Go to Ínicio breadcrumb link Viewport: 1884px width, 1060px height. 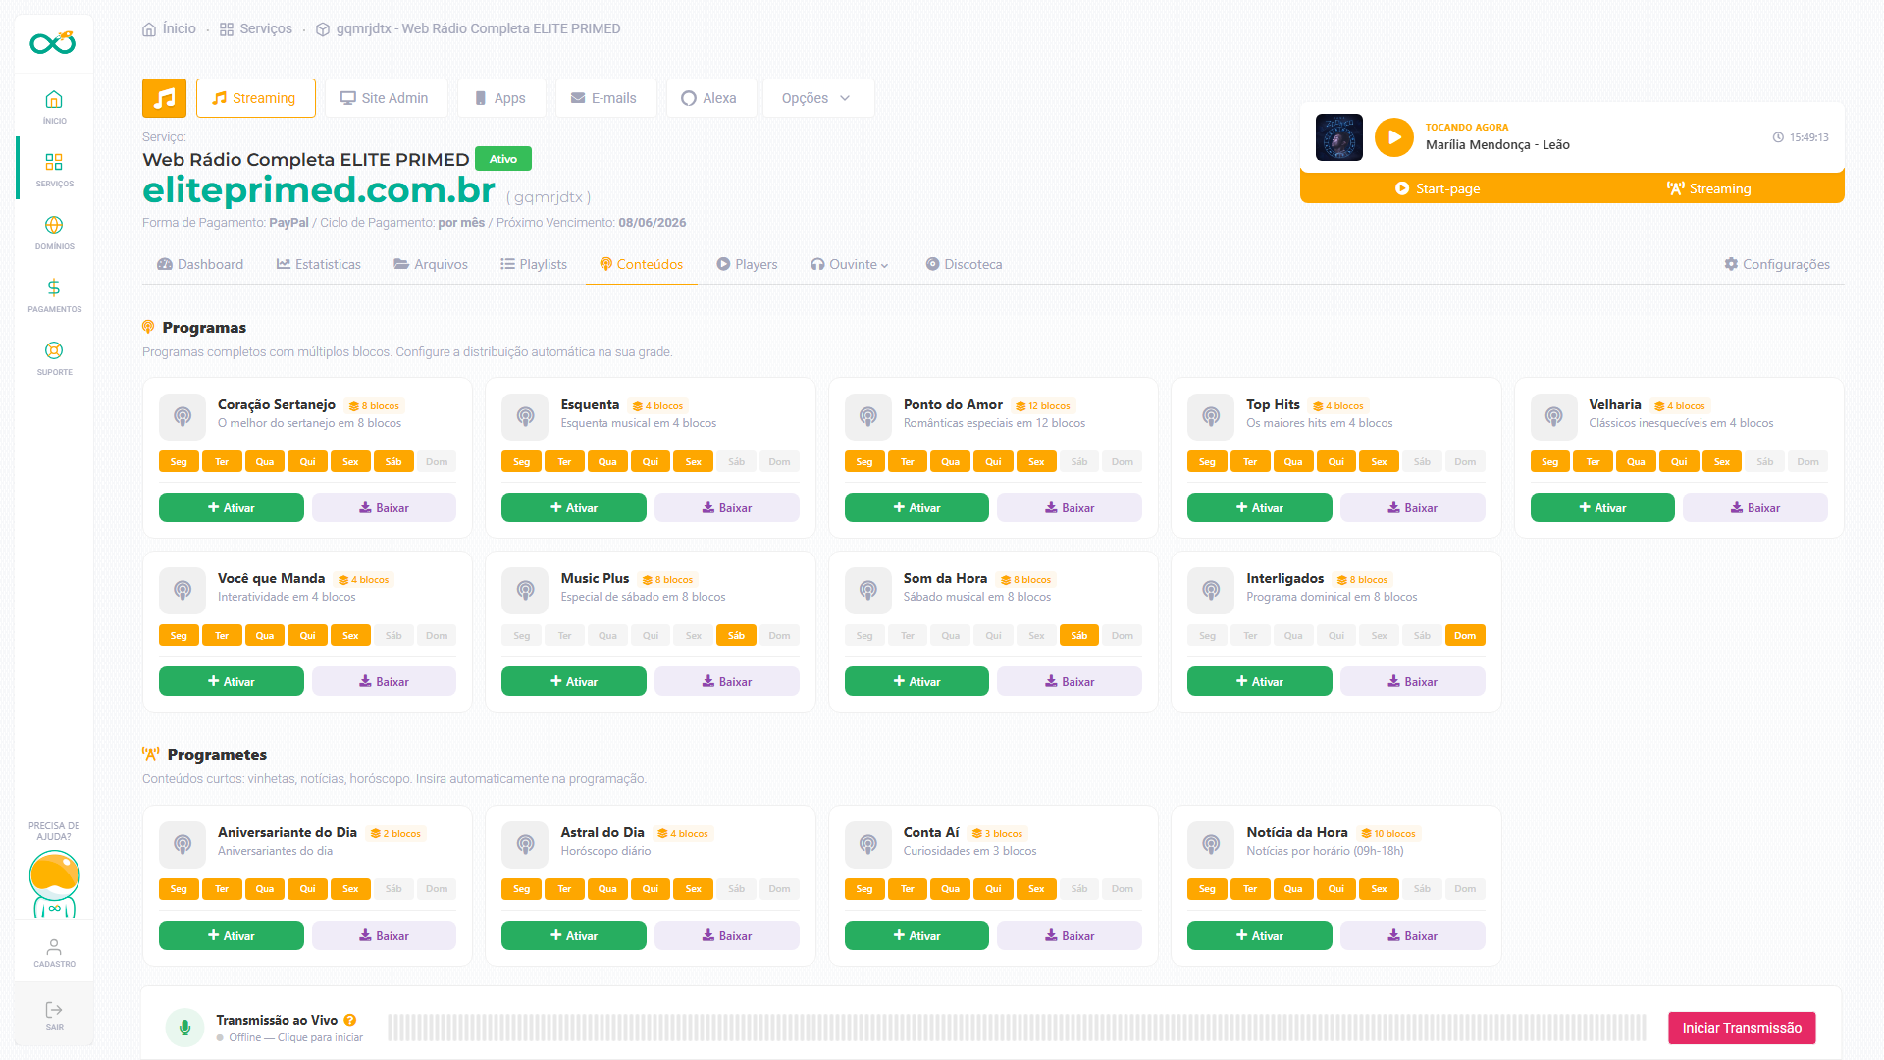pyautogui.click(x=169, y=28)
